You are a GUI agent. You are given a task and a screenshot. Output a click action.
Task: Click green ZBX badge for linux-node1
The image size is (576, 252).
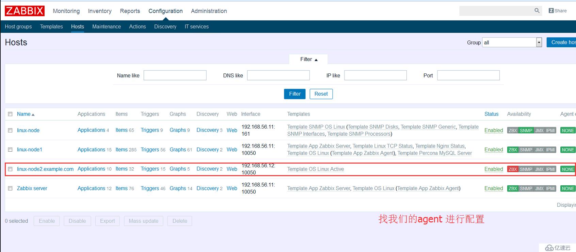[513, 150]
